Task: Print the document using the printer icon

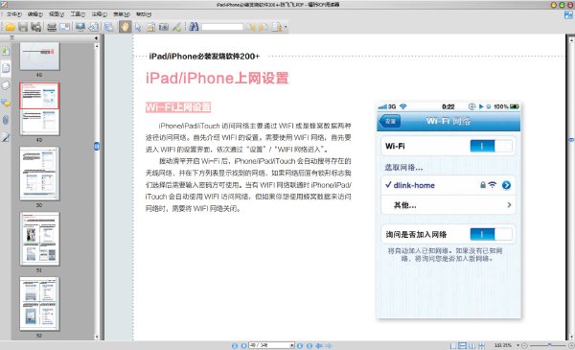Action: 52,27
